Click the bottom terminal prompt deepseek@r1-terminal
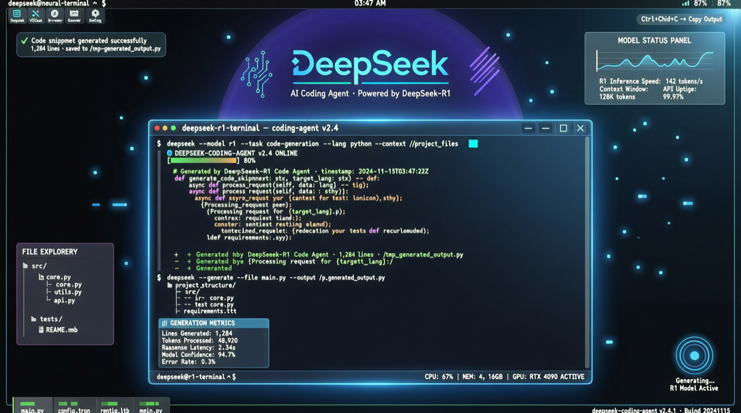 [196, 377]
